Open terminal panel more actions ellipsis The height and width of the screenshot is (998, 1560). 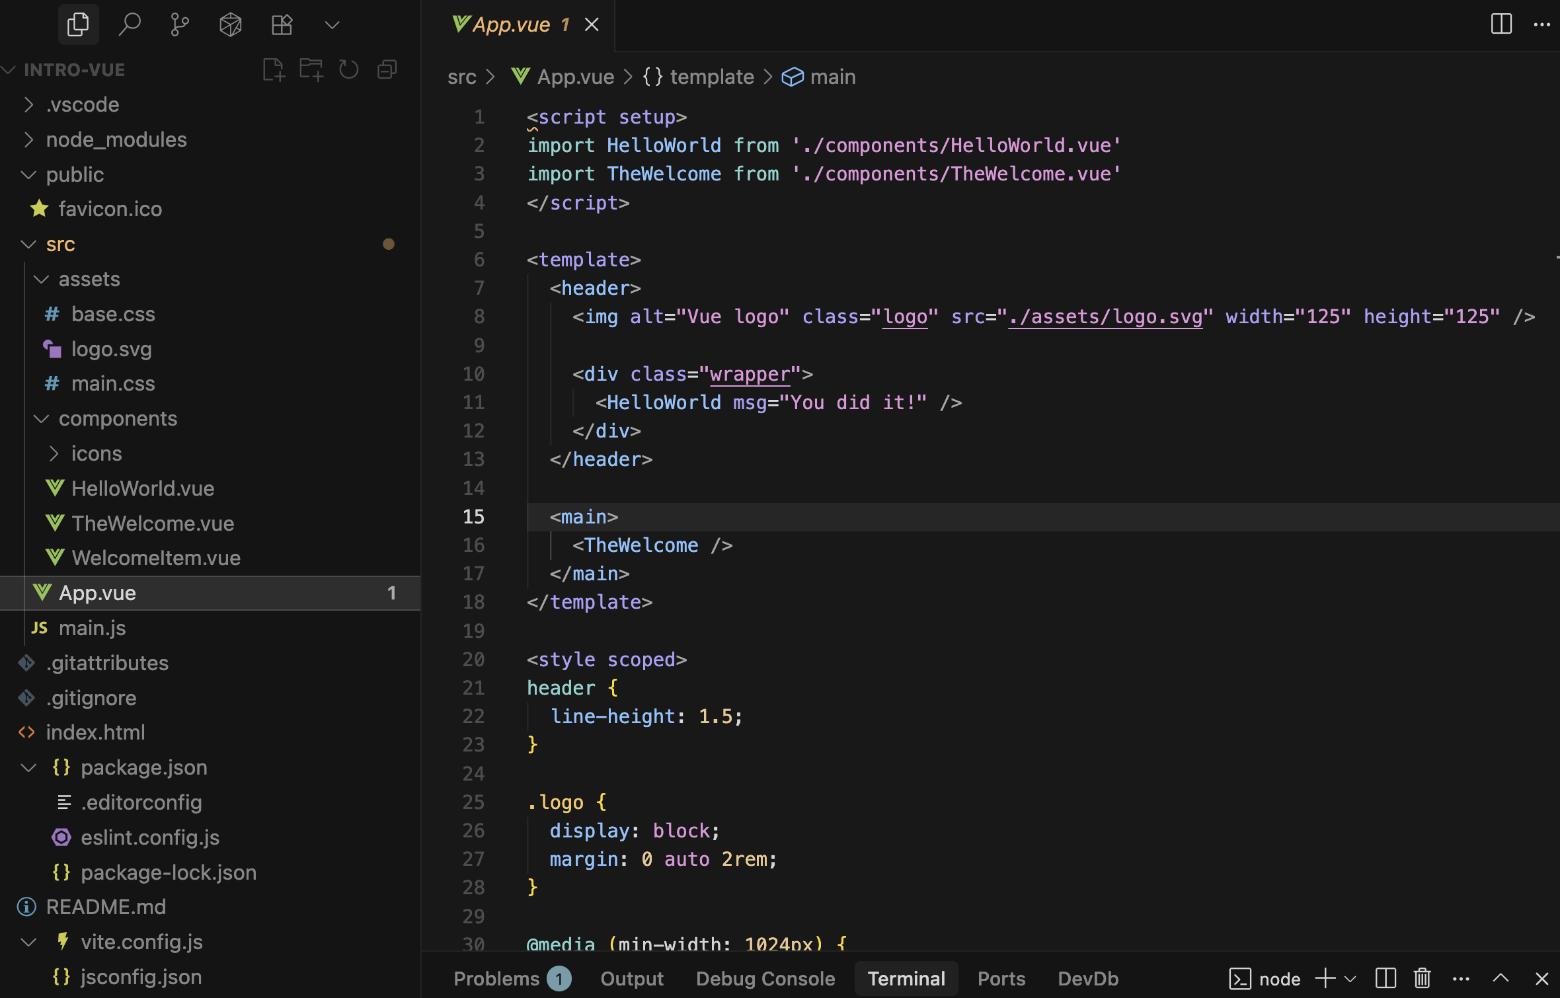click(x=1461, y=979)
